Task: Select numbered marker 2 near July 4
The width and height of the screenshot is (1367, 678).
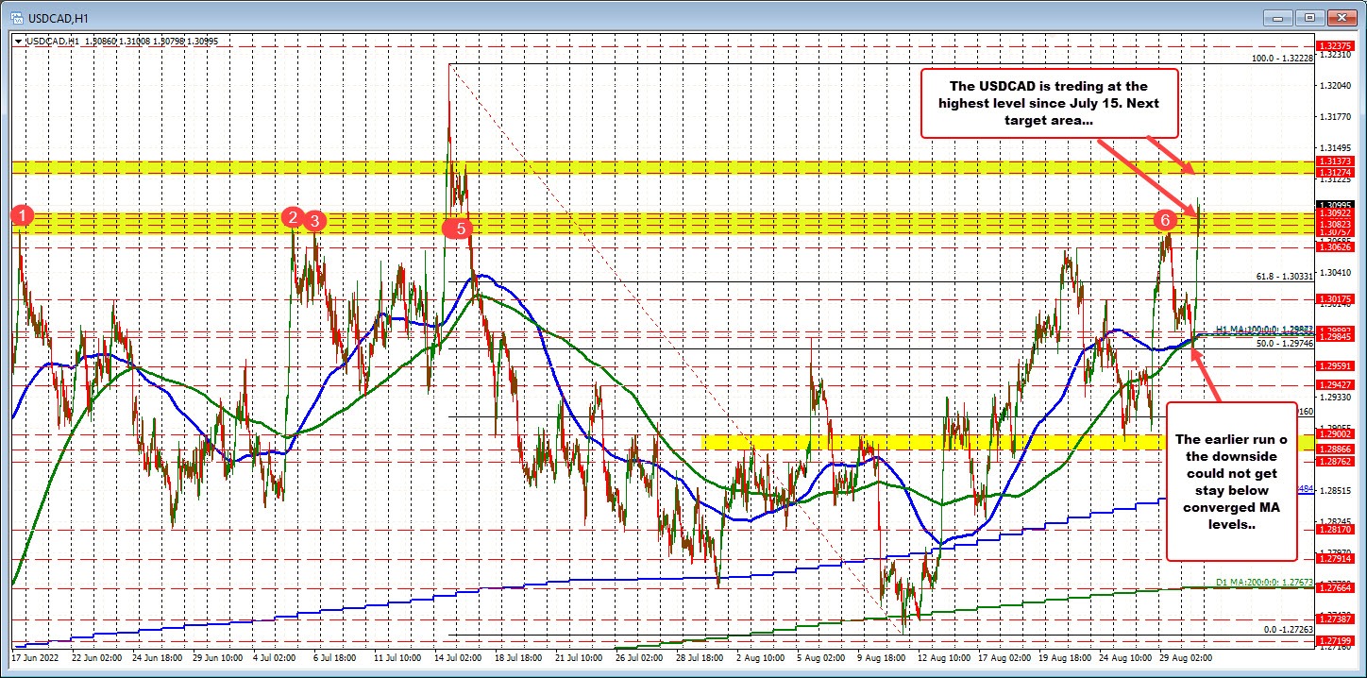Action: [x=292, y=218]
